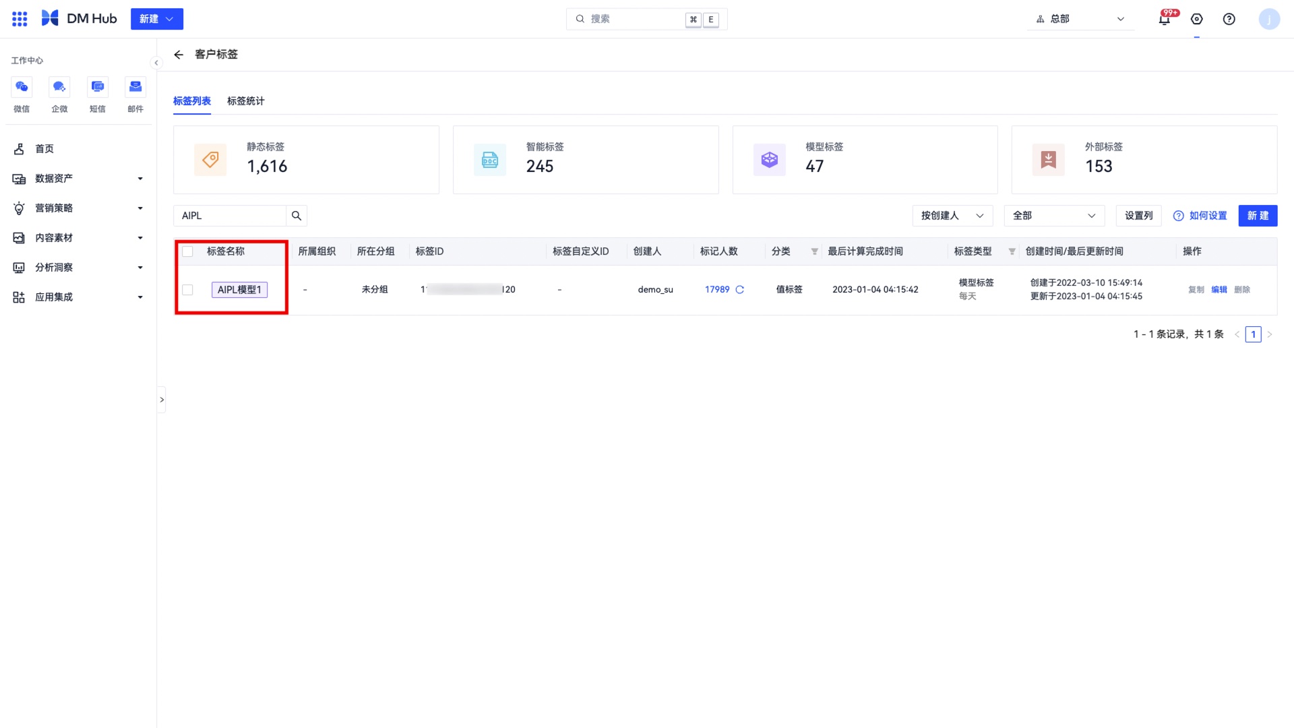
Task: Filter the 标签类型 column
Action: coord(1012,251)
